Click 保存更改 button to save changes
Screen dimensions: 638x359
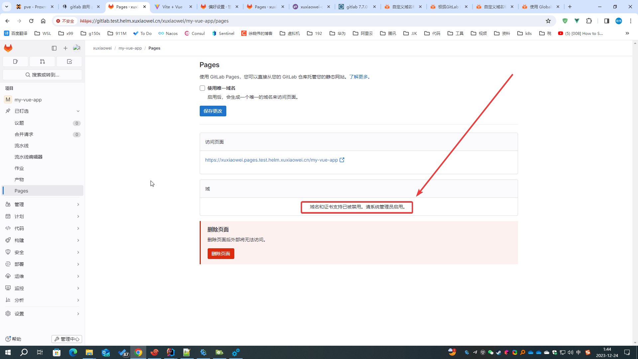pos(213,110)
